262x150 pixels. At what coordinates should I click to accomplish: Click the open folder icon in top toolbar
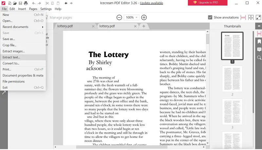(x=15, y=3)
